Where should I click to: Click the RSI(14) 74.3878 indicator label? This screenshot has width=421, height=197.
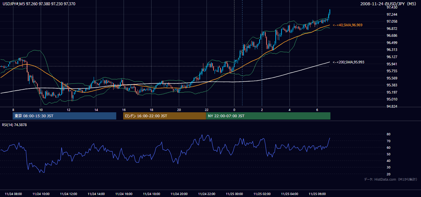point(14,125)
